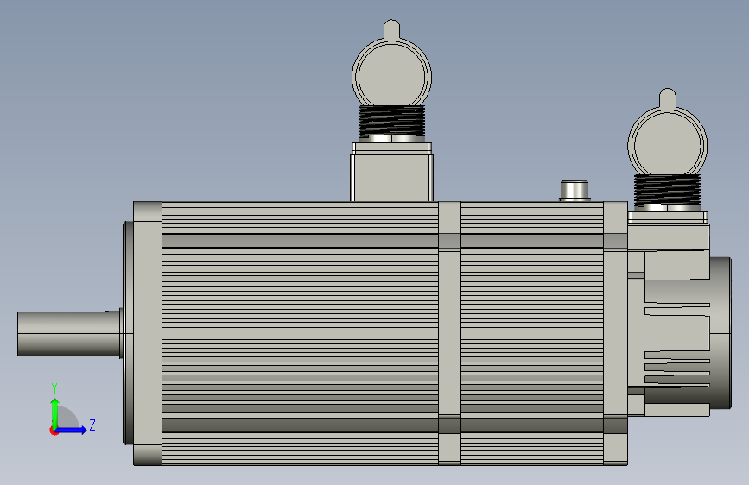
Task: Select the black threaded section of the middle connector
Action: [x=391, y=121]
